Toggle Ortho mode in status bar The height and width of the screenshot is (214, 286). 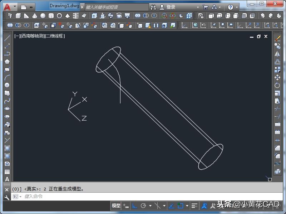(135, 206)
